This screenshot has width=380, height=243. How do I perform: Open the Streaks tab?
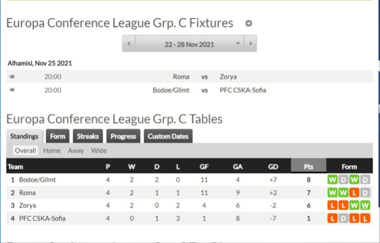[88, 136]
